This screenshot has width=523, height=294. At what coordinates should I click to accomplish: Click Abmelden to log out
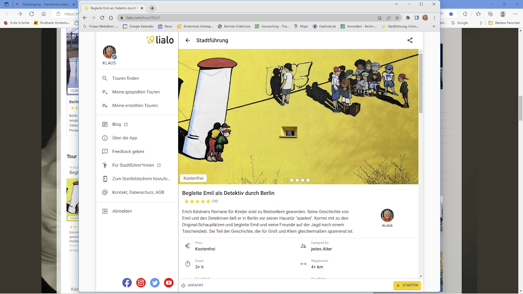click(137, 211)
